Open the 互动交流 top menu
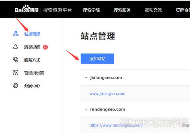Screen dimensions: 190x133 153,10
